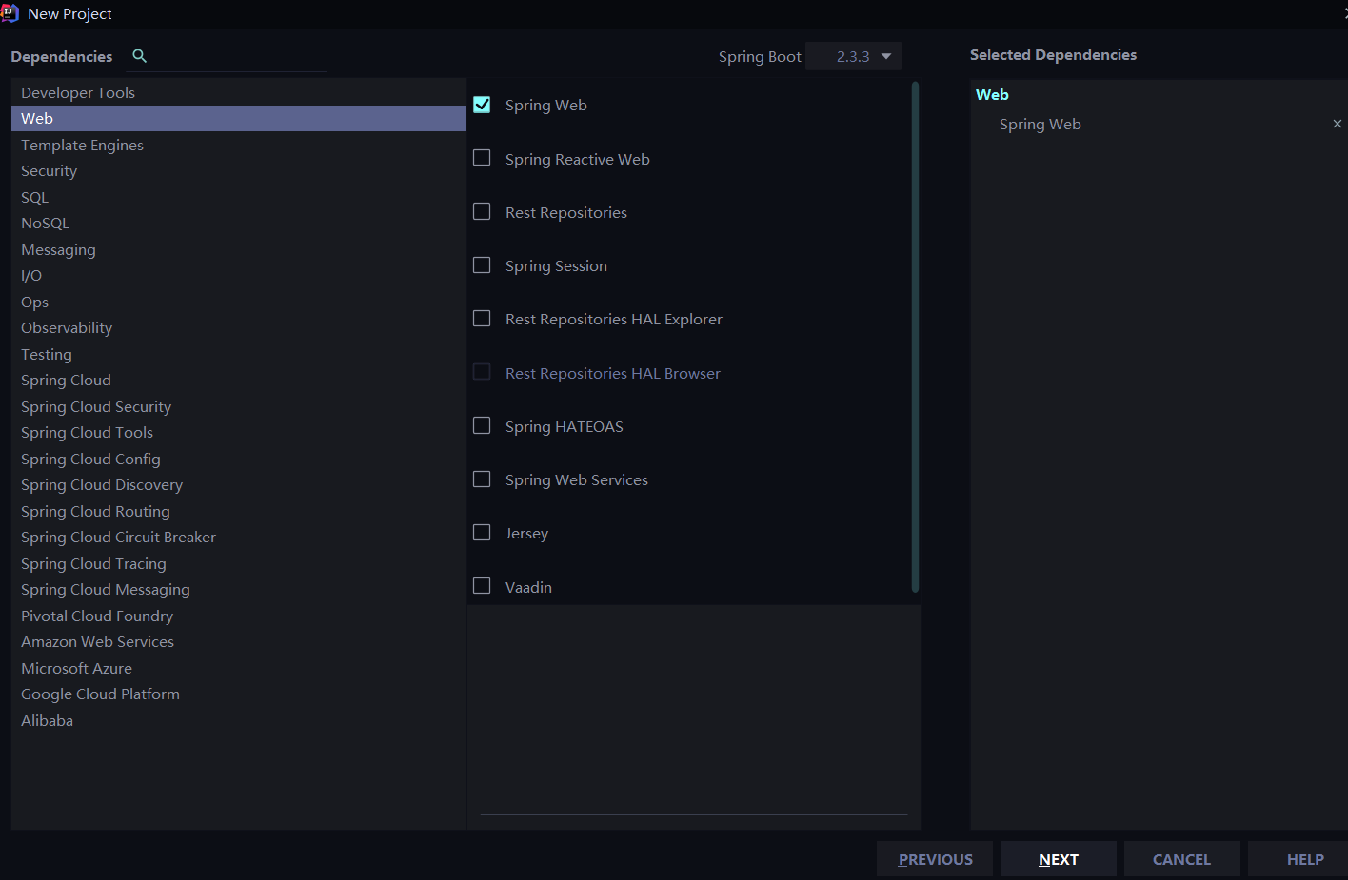Open the NoSQL category

tap(238, 223)
